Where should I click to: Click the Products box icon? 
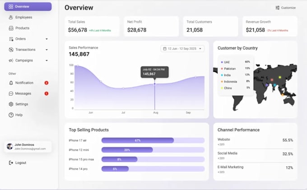(11, 28)
